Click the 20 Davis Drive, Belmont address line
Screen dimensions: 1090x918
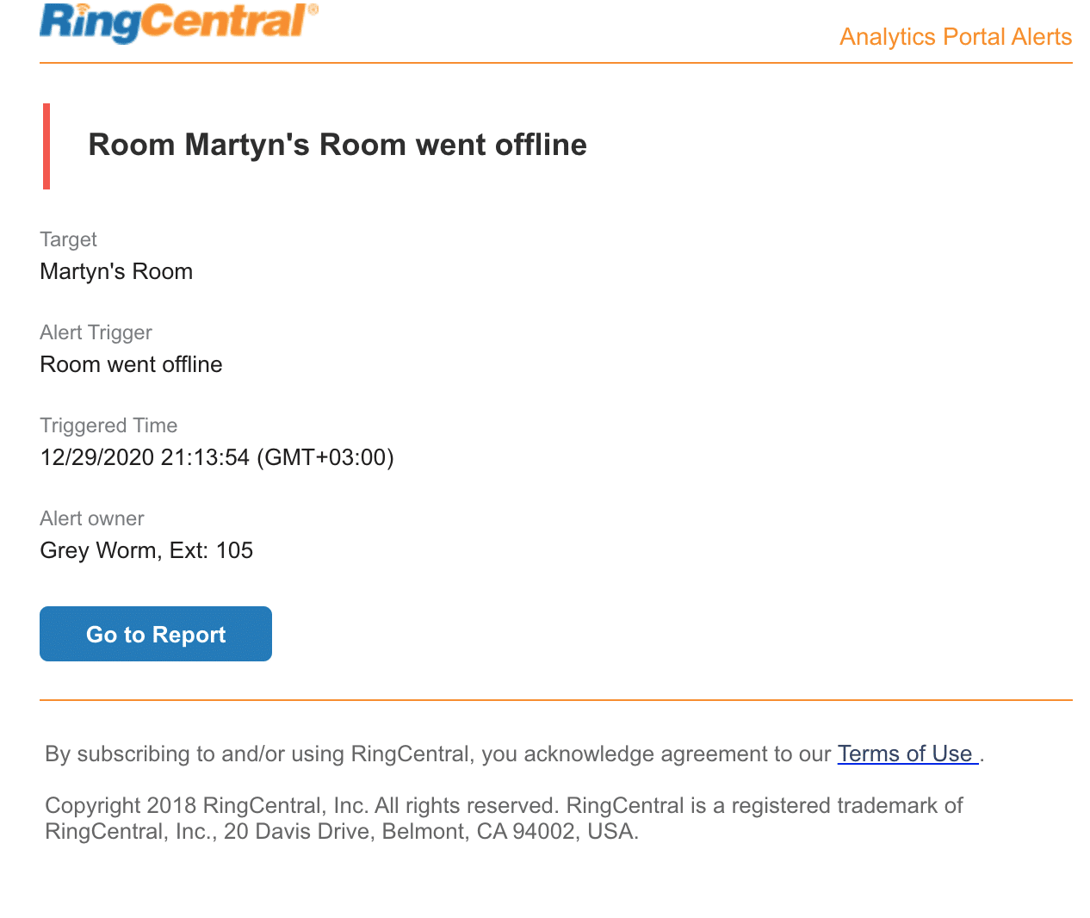342,832
